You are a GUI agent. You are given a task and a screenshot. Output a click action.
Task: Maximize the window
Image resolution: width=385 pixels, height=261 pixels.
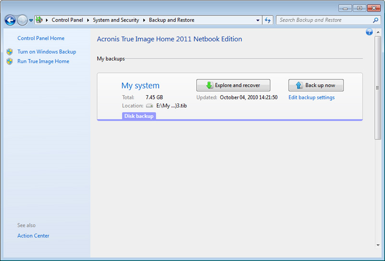359,8
